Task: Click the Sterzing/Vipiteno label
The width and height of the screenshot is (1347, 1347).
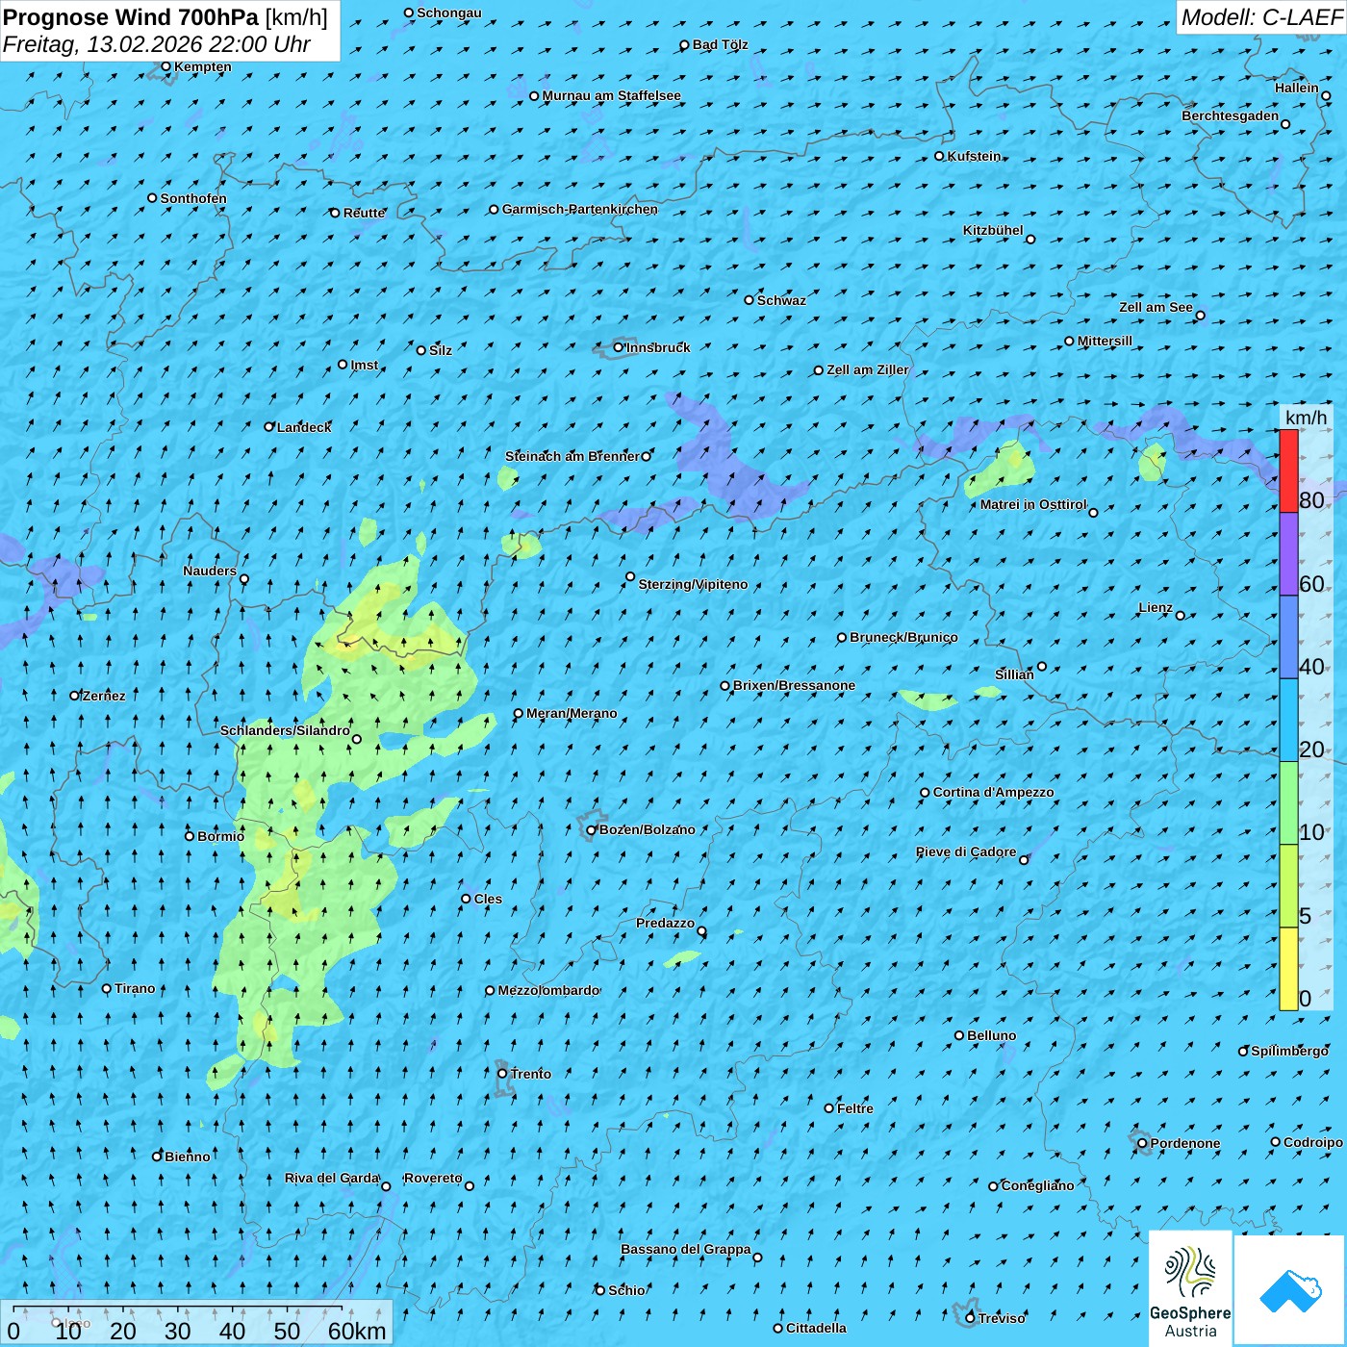Action: point(693,584)
